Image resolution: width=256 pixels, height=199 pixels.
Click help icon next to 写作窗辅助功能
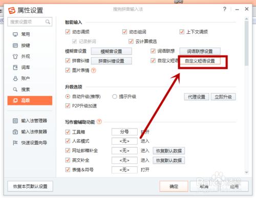click(x=99, y=122)
